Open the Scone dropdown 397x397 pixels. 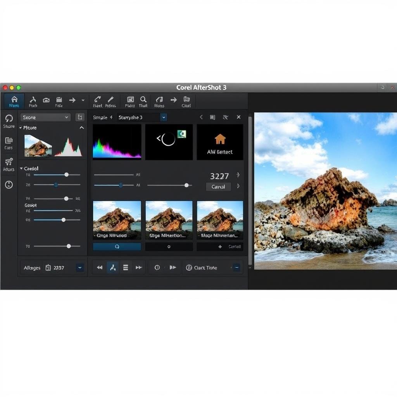pos(45,117)
